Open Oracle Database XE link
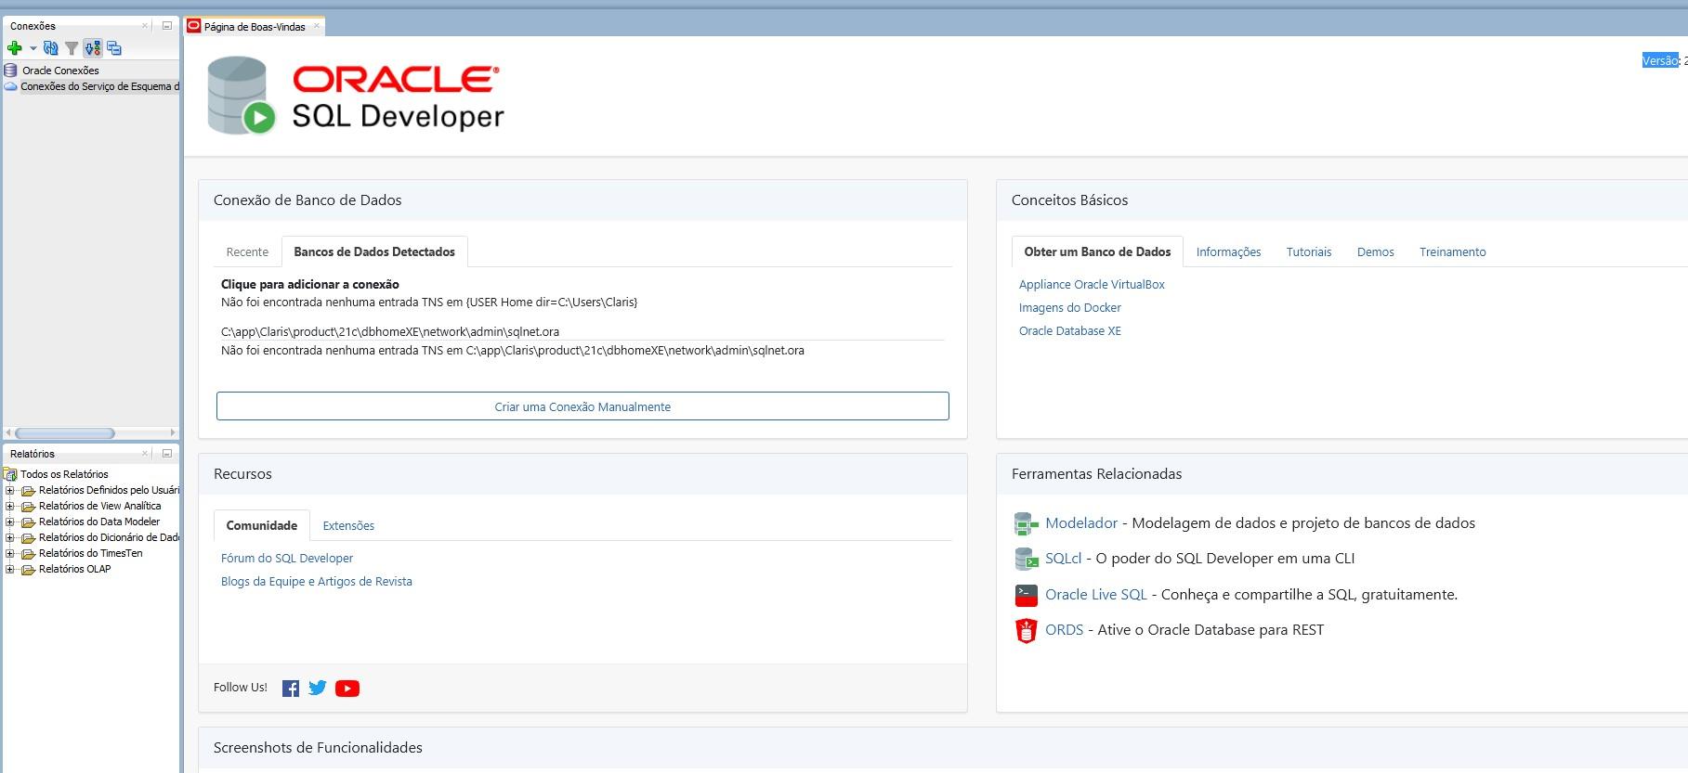Screen dimensions: 1688x773 click(1070, 331)
